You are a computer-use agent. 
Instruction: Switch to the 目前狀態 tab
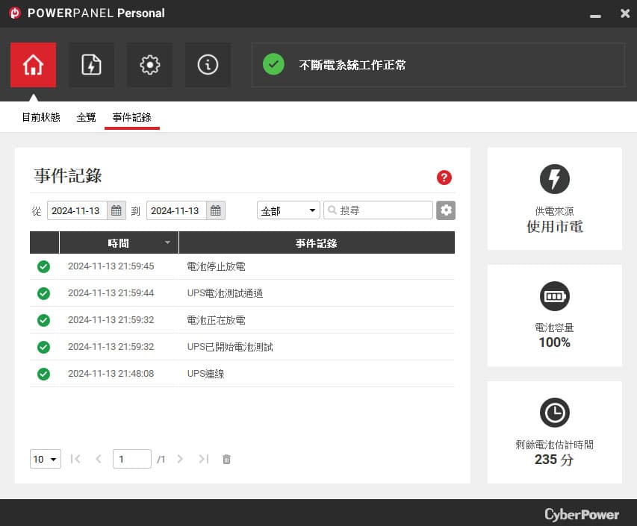41,117
